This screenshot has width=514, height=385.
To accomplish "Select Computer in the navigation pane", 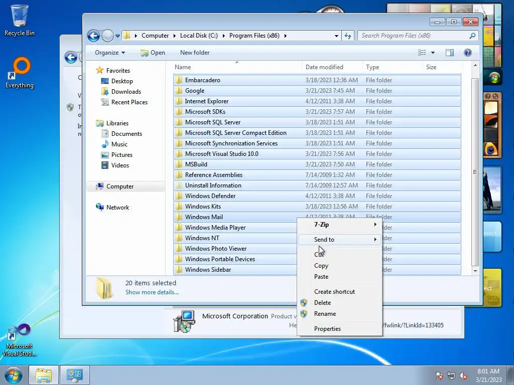I will coord(125,186).
